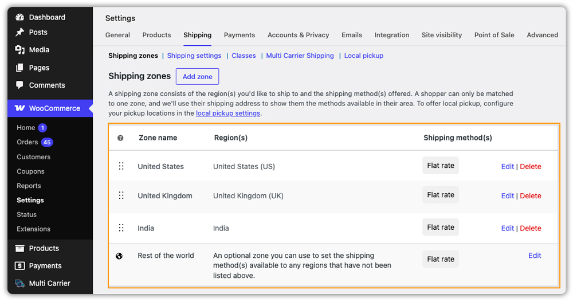Open the Products settings tab
Screen dimensions: 573x302
(157, 35)
